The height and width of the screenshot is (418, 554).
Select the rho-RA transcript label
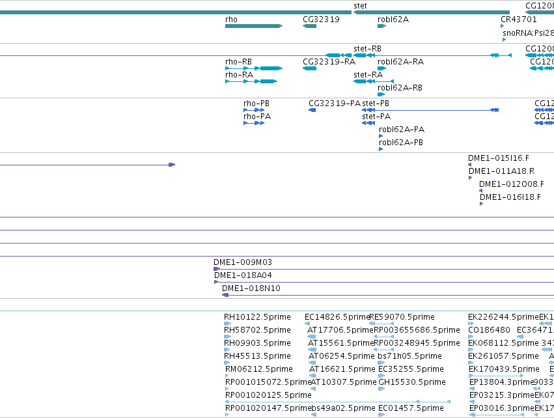(x=239, y=75)
